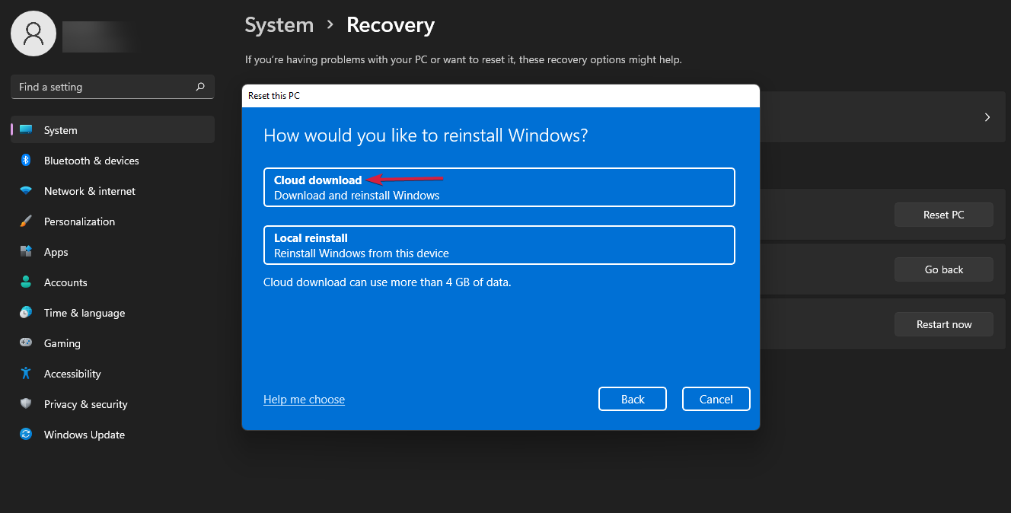
Task: Open Time & language settings
Action: tap(27, 313)
